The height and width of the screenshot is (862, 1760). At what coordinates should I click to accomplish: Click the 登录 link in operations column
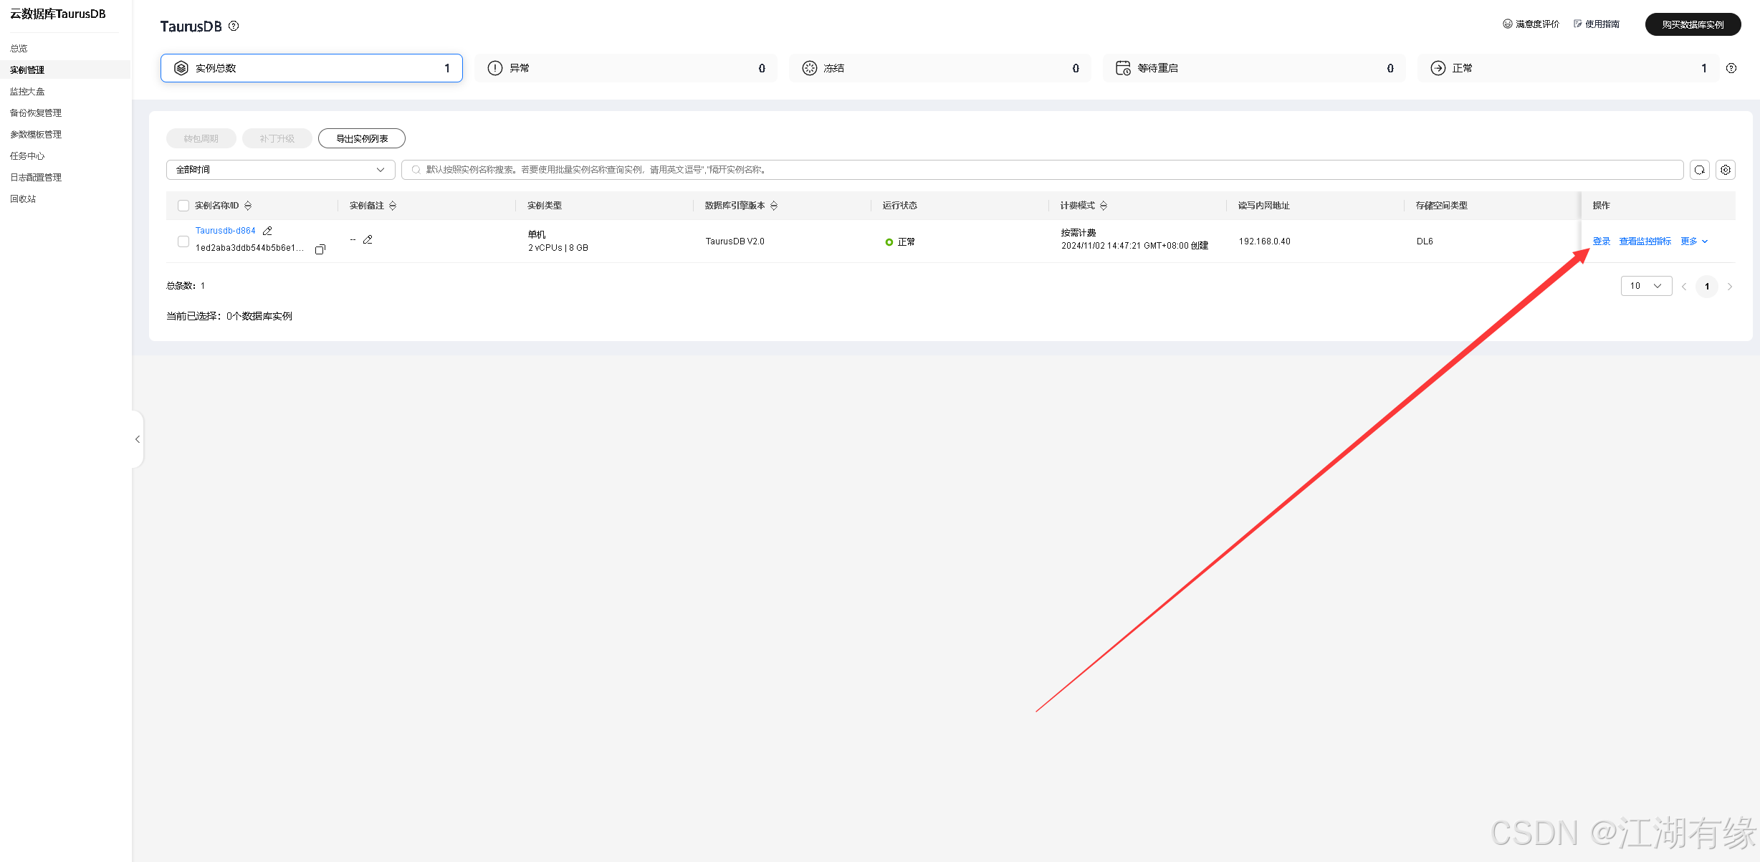click(x=1601, y=241)
